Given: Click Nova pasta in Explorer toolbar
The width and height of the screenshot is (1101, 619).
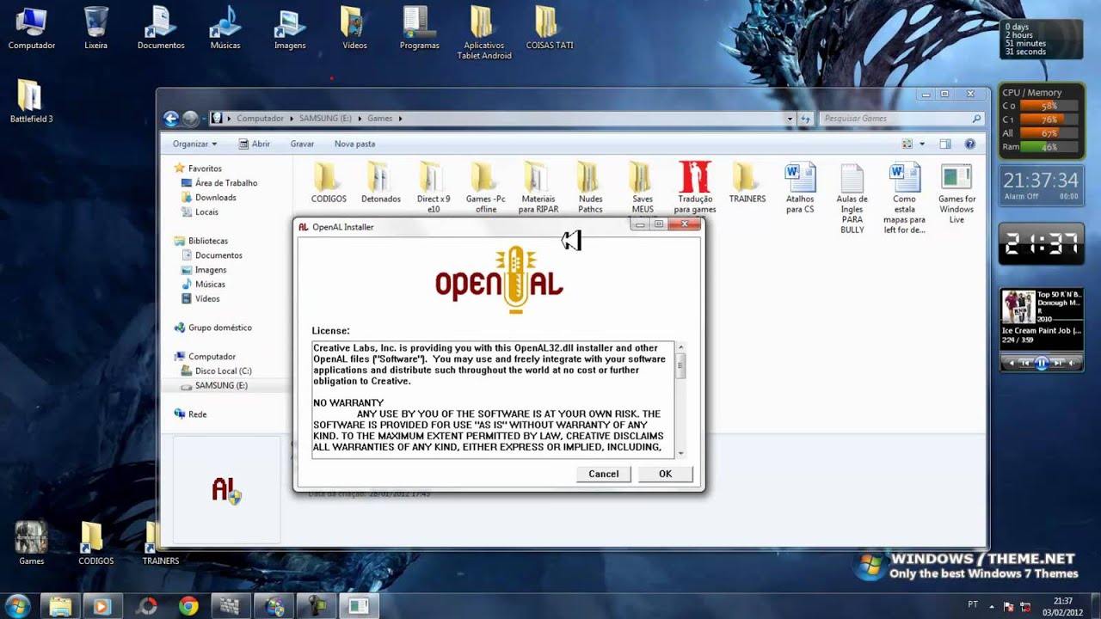Looking at the screenshot, I should 354,144.
